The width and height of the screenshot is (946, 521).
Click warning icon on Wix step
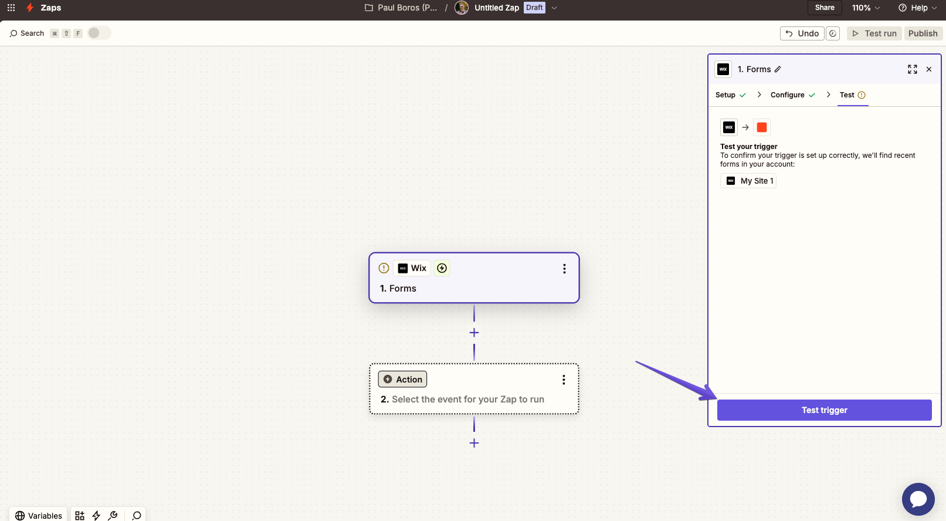(384, 268)
